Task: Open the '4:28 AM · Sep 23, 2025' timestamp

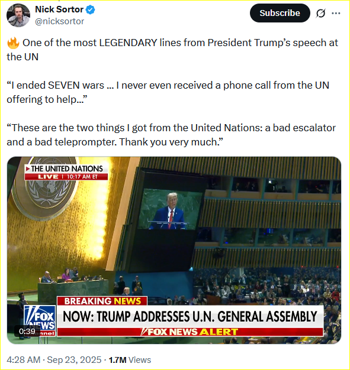Action: click(x=54, y=360)
